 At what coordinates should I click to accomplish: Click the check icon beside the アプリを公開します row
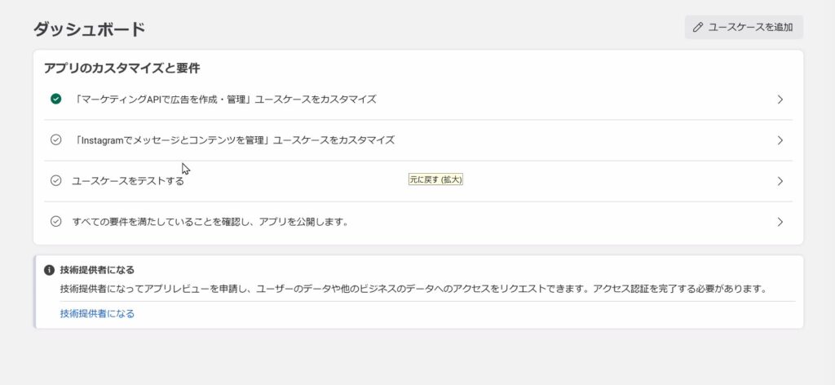pyautogui.click(x=55, y=221)
